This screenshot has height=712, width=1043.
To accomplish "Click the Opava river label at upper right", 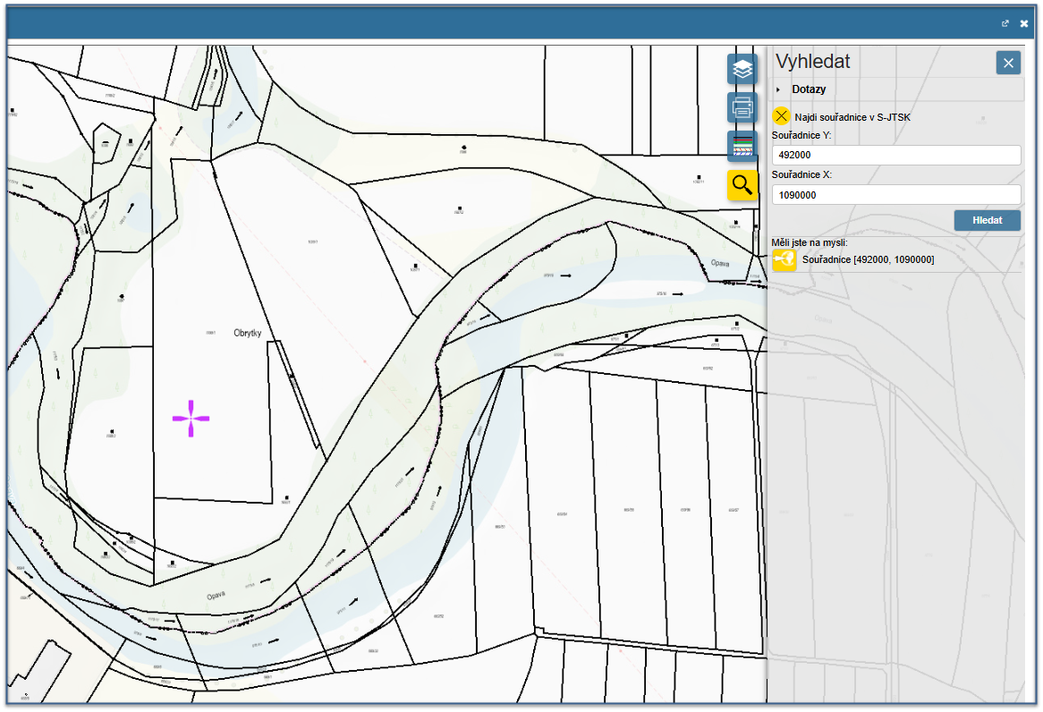I will click(x=720, y=263).
